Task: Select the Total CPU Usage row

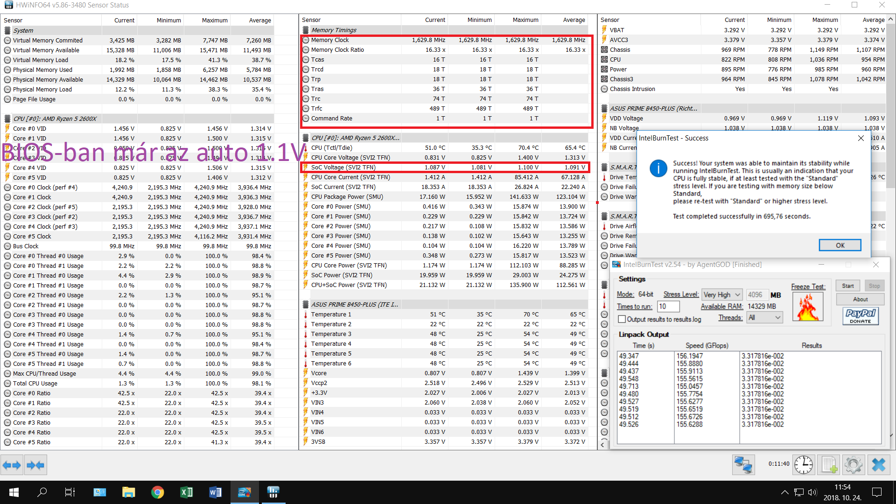Action: coord(138,383)
